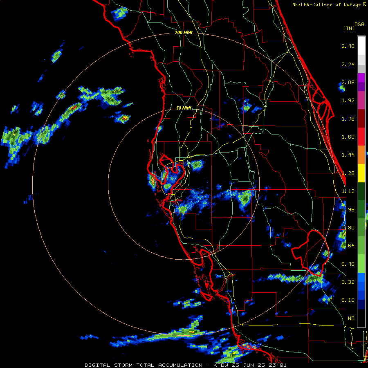368x368 pixels.
Task: Select the light blue swatch beside 0.32
Action: 361,277
